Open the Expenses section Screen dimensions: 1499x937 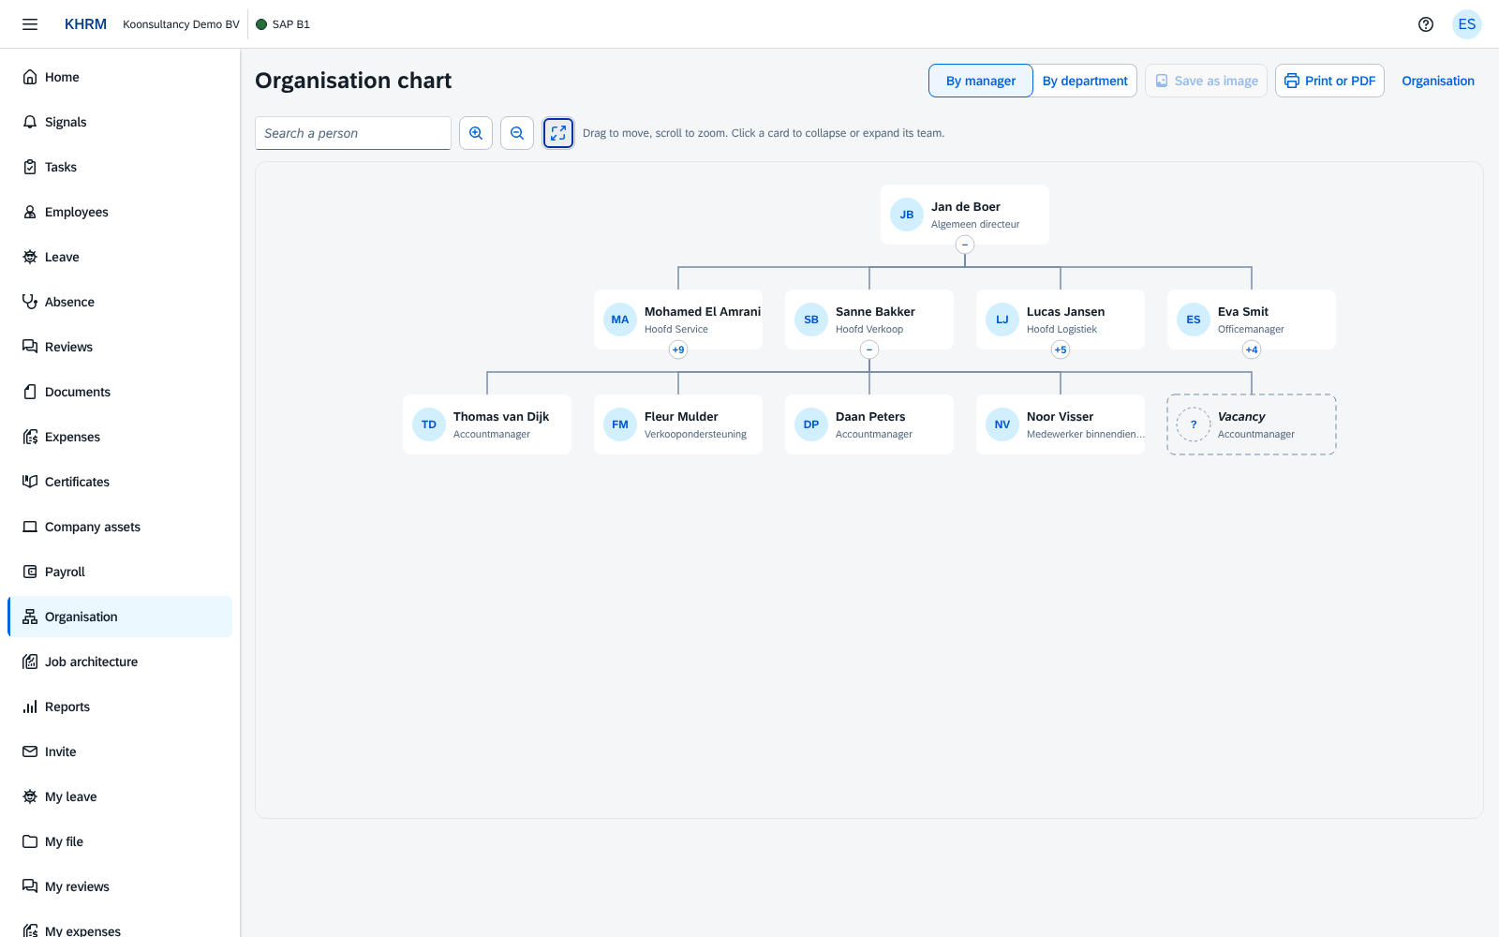[x=120, y=437]
